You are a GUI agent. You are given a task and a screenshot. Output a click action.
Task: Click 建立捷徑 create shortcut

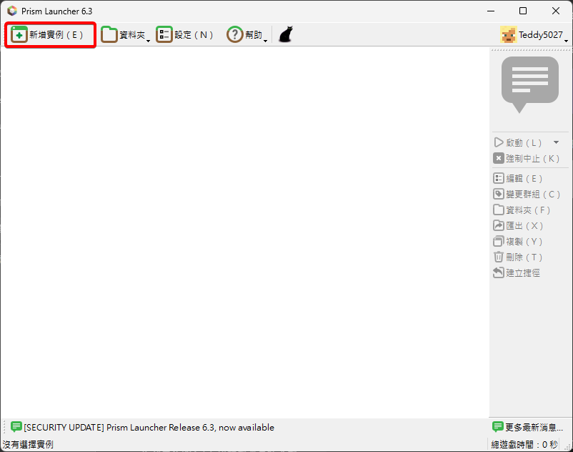517,272
